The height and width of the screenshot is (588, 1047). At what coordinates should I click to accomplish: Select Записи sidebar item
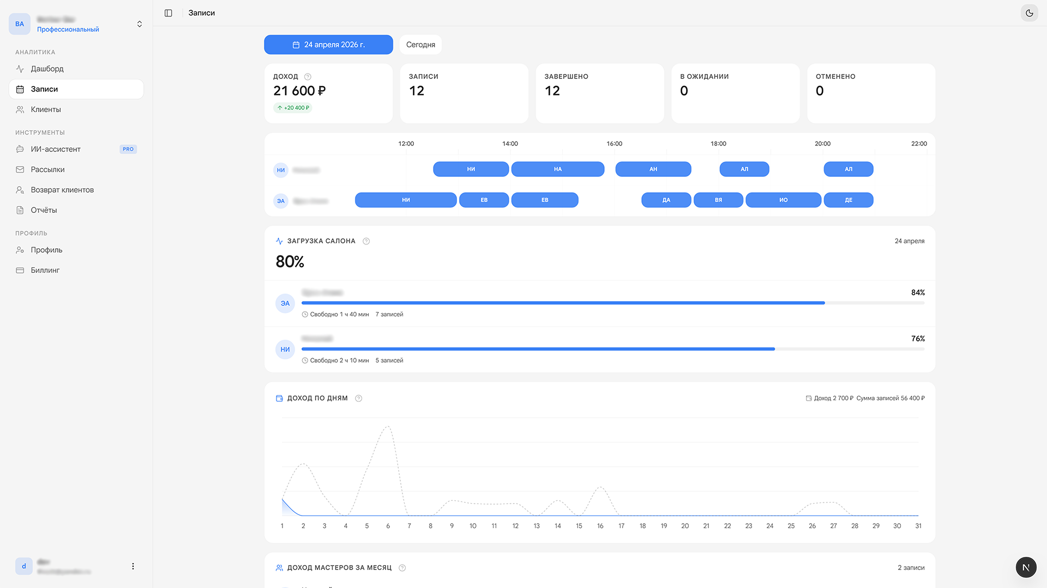click(x=76, y=89)
